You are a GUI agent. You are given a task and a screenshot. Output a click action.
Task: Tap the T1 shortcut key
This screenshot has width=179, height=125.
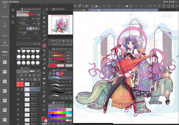(x=5, y=62)
